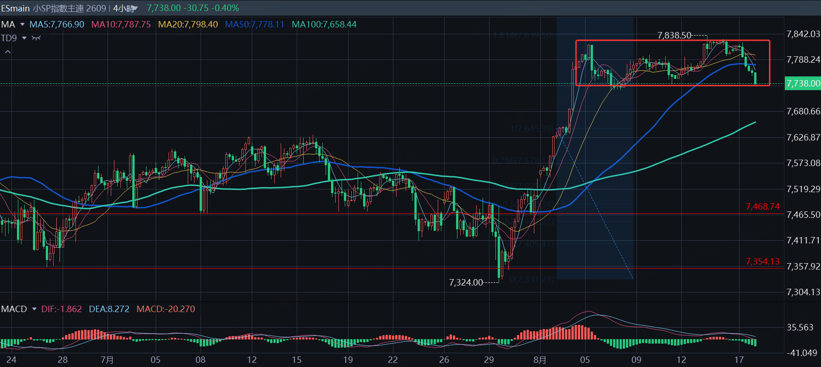Image resolution: width=821 pixels, height=367 pixels.
Task: Click the MACD indicator name label
Action: 14,309
